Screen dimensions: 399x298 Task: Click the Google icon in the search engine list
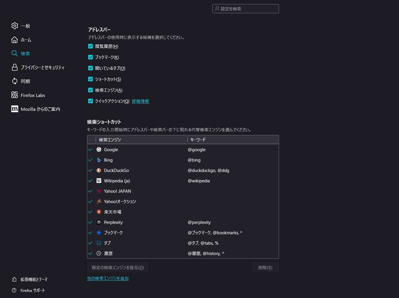tap(99, 149)
